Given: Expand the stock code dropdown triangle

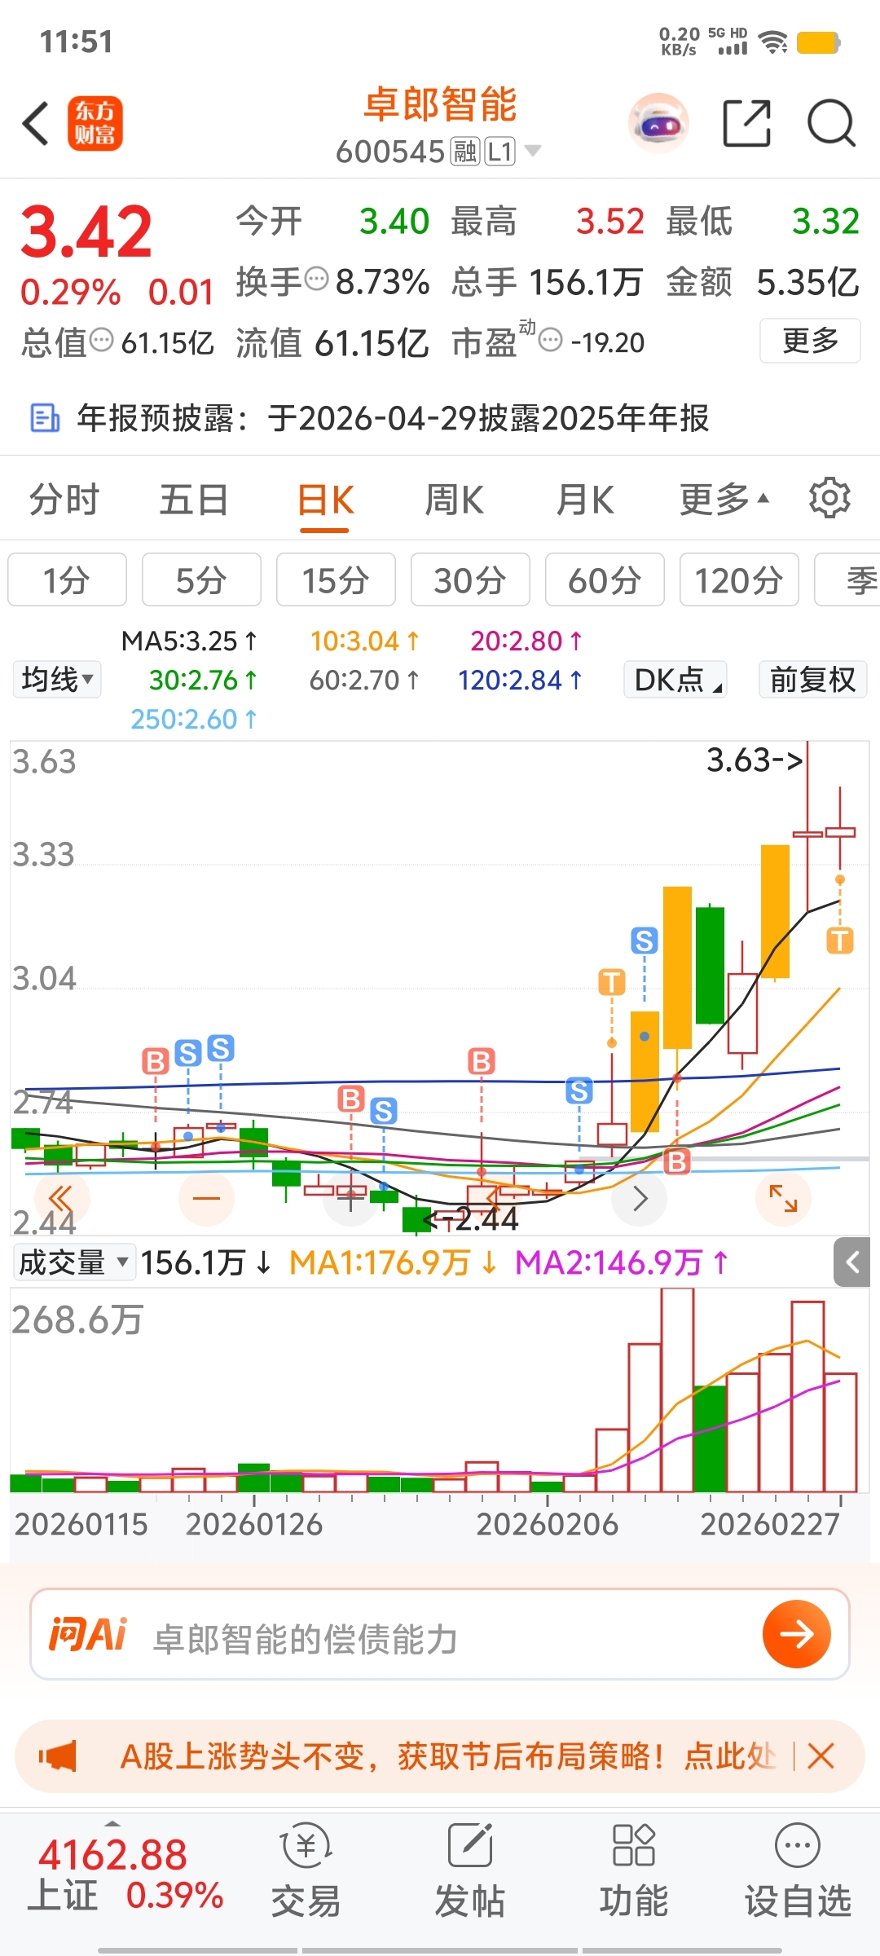Looking at the screenshot, I should pyautogui.click(x=533, y=151).
